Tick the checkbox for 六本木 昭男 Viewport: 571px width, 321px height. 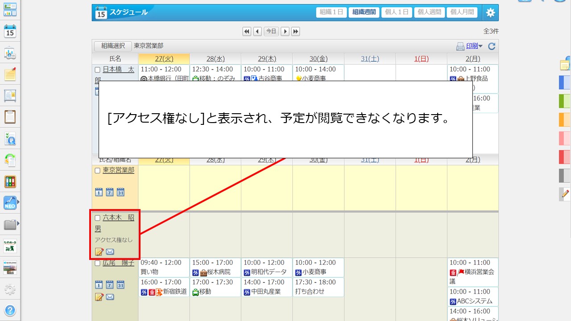(98, 218)
